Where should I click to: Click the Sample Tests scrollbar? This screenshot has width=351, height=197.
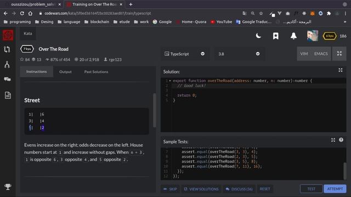(345, 171)
